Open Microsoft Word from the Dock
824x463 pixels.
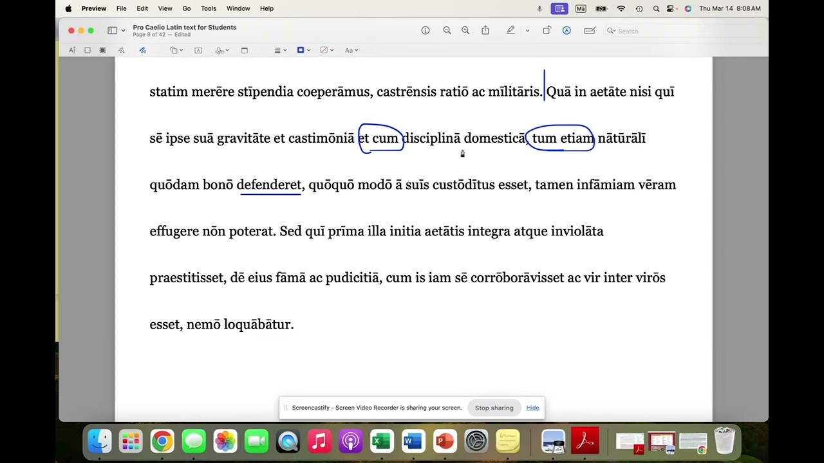pyautogui.click(x=413, y=441)
